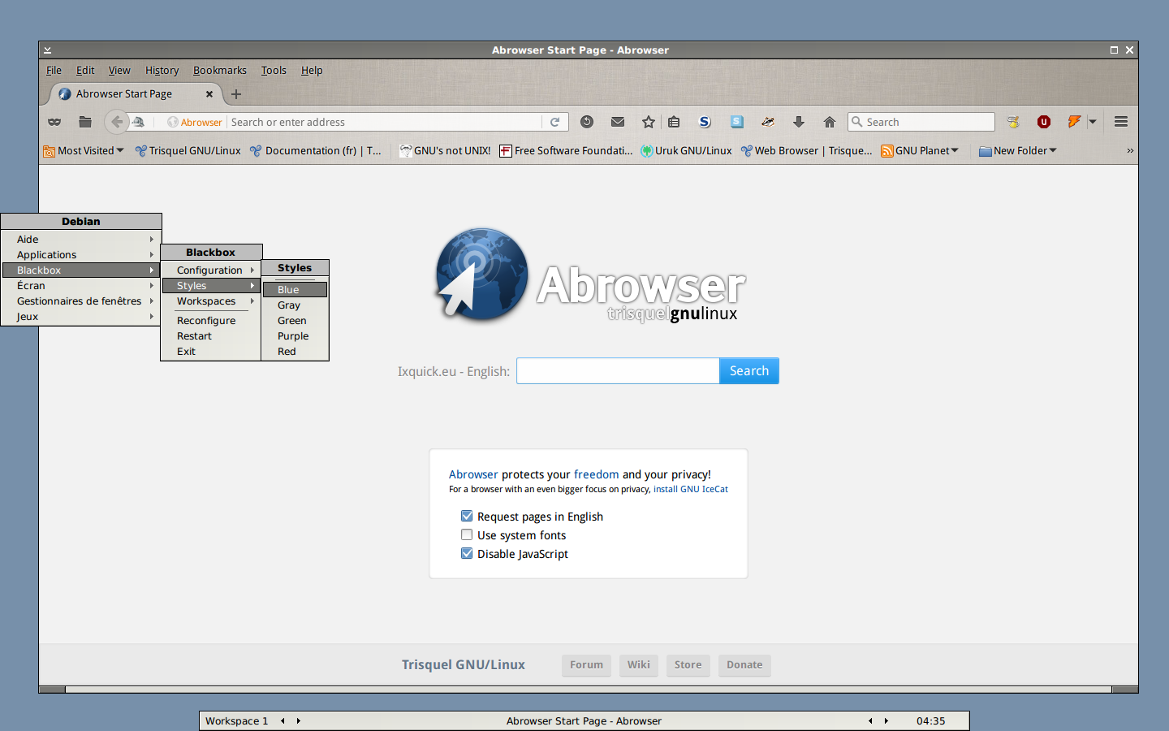Open the View menu

point(119,71)
